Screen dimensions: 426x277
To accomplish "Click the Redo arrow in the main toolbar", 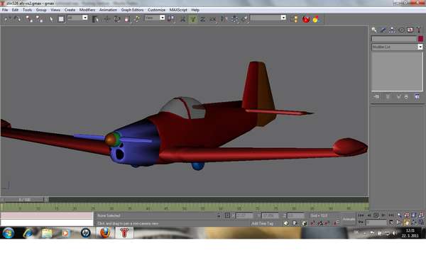I will click(17, 19).
